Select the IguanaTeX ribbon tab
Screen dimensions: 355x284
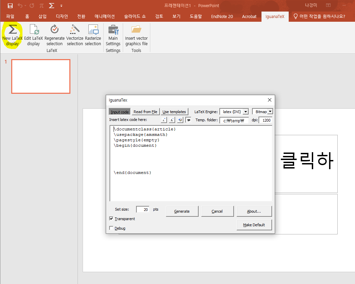(x=275, y=17)
